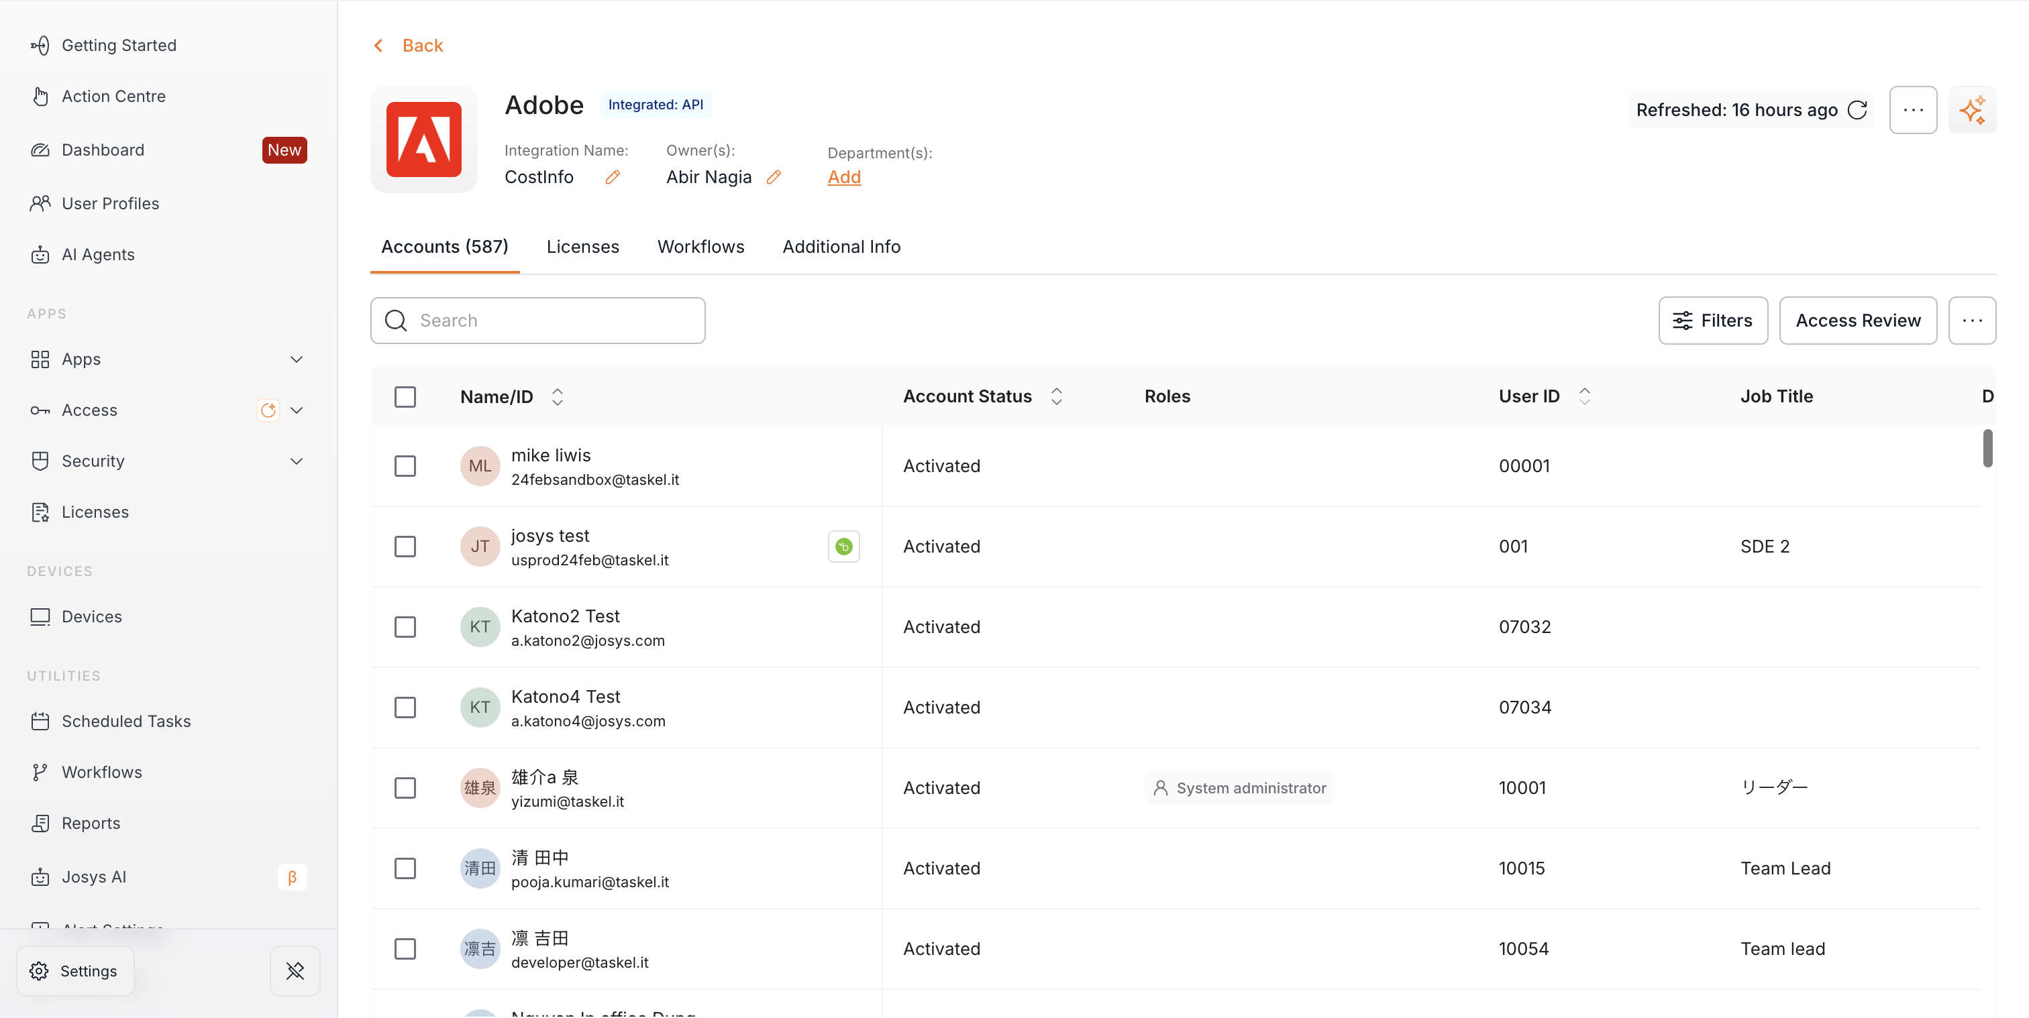
Task: Click the ML avatar for mike liwis
Action: click(x=480, y=466)
